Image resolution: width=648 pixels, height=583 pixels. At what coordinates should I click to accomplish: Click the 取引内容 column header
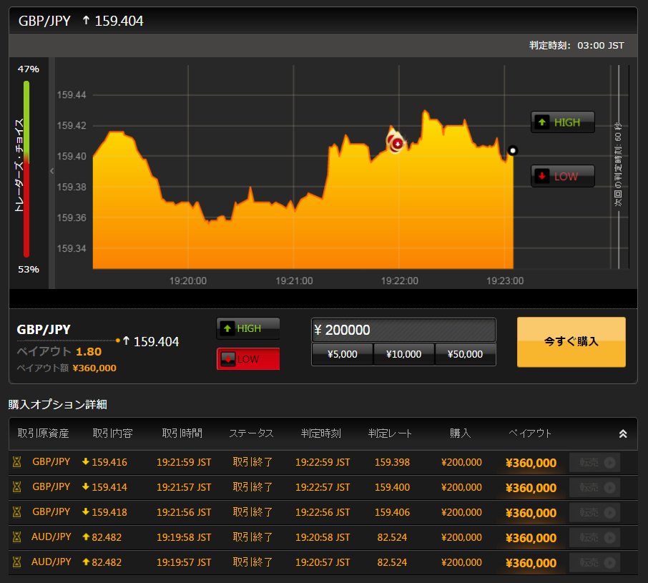pyautogui.click(x=113, y=433)
